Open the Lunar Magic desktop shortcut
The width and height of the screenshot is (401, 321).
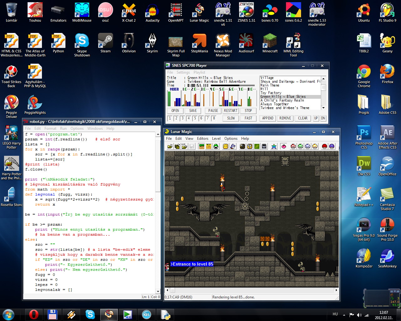[x=199, y=13]
